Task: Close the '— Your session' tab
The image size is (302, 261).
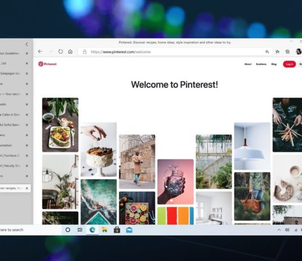Action: pyautogui.click(x=27, y=94)
